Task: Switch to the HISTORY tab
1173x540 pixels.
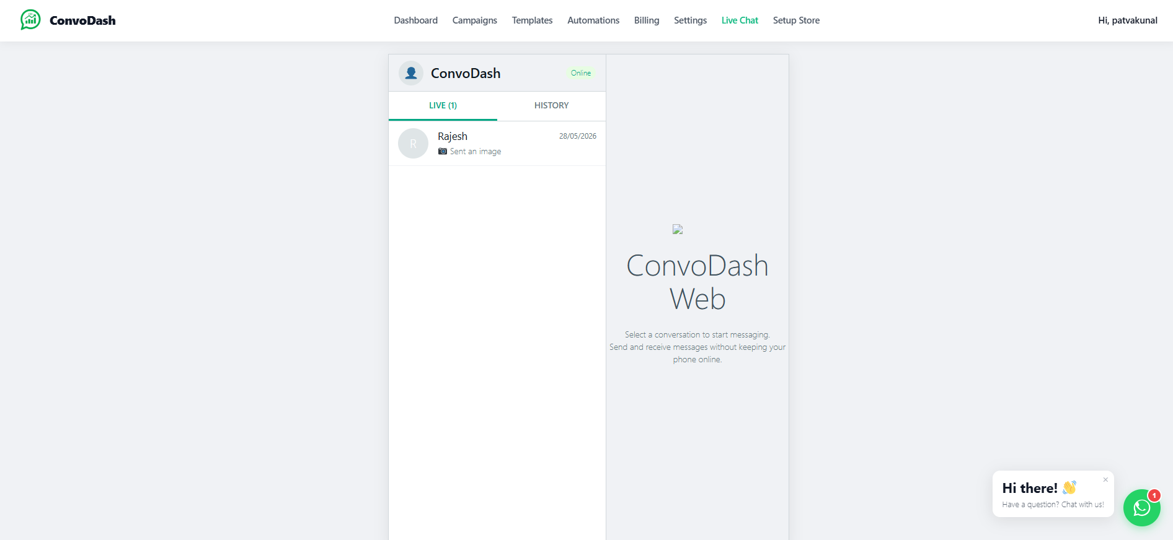Action: (551, 106)
